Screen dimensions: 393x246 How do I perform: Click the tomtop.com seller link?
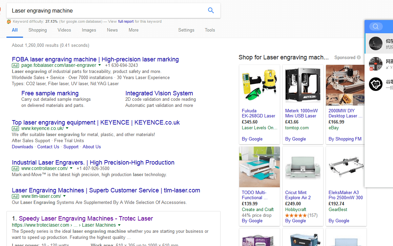(297, 128)
